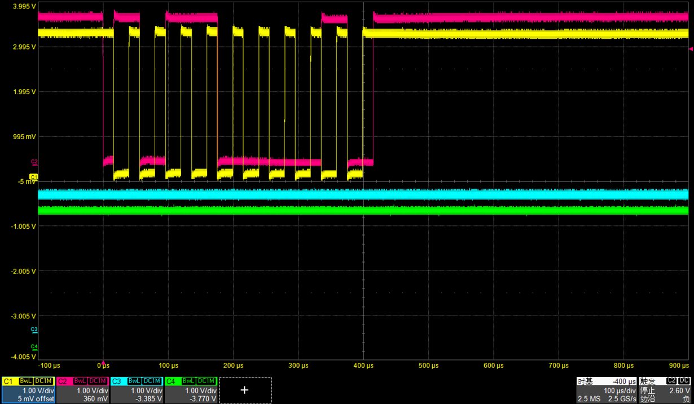Click the C1 5 mV offset value
694x404 pixels.
(x=37, y=399)
